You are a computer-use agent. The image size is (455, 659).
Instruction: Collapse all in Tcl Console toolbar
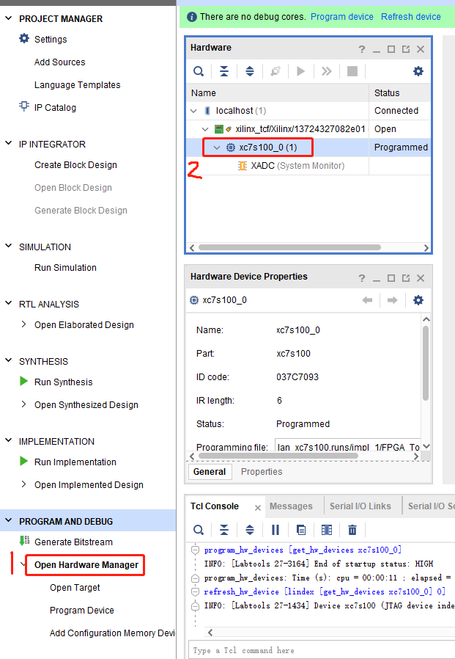click(x=224, y=530)
